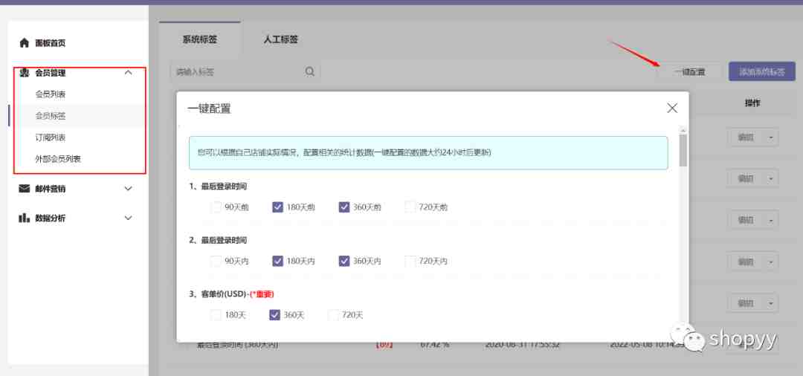803x376 pixels.
Task: Check the 90天前 checkbox
Action: pos(216,207)
